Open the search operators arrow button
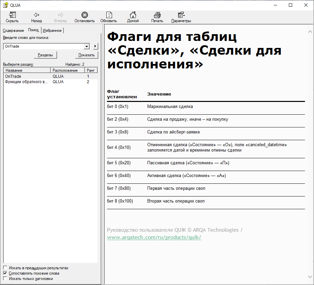 (x=95, y=46)
